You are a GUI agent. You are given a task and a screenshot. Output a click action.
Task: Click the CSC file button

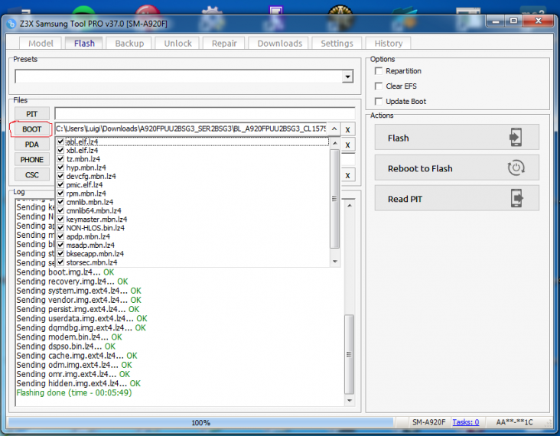32,175
